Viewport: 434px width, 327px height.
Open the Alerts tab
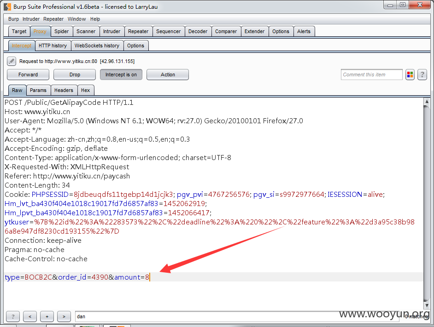[304, 32]
